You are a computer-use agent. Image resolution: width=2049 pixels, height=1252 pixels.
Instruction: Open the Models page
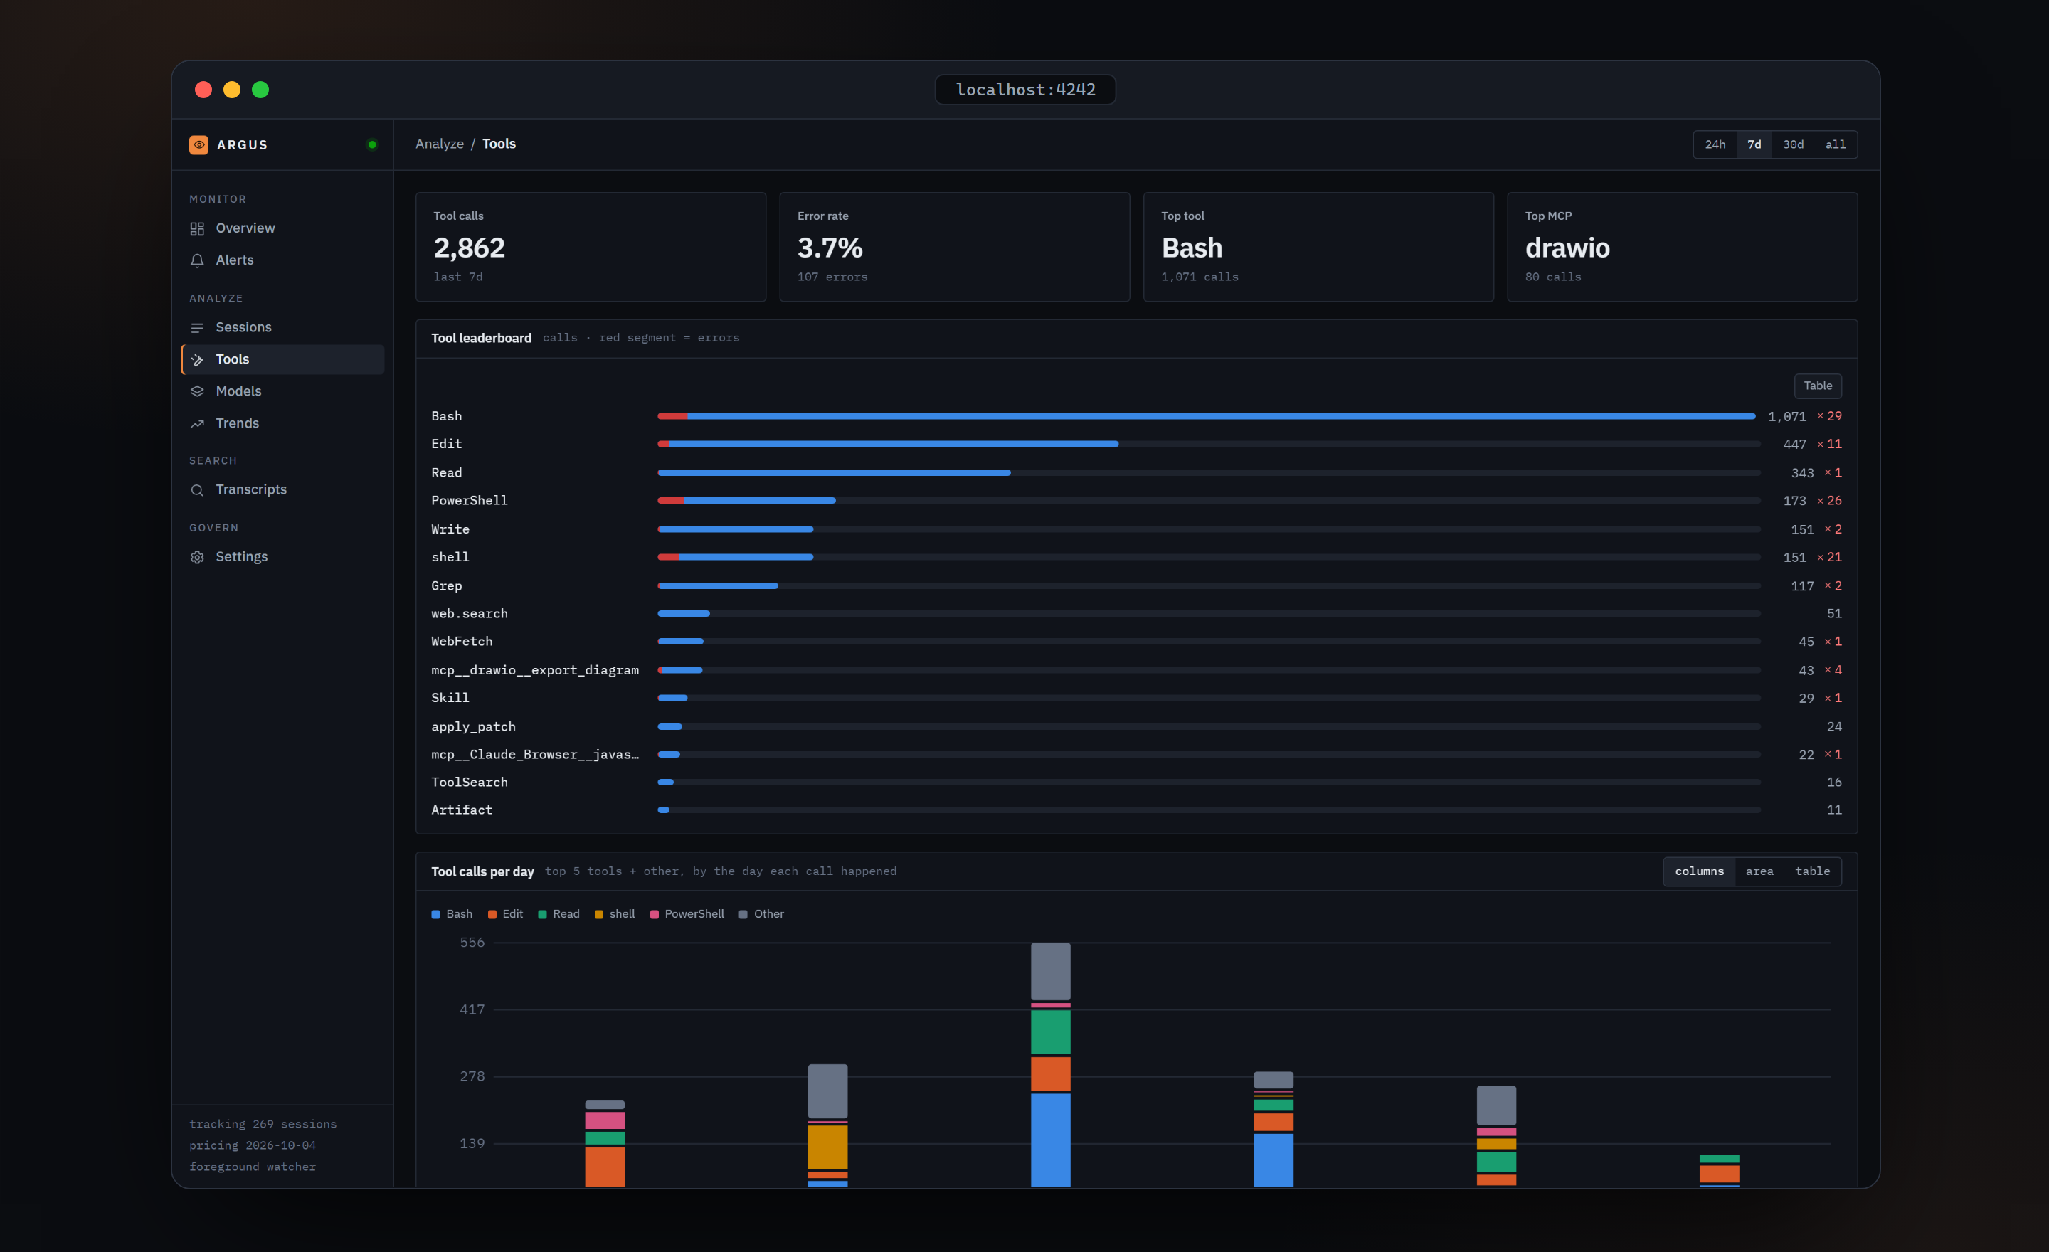[x=282, y=391]
